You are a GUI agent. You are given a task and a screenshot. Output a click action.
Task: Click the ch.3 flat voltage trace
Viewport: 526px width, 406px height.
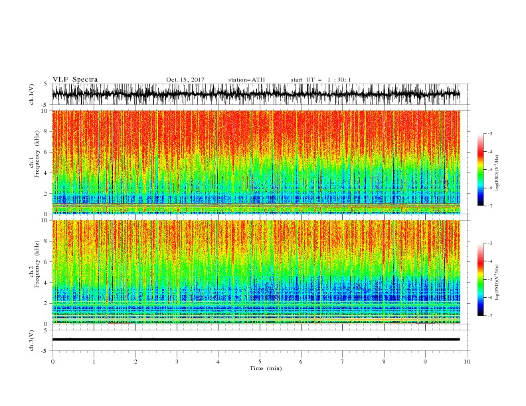256,340
